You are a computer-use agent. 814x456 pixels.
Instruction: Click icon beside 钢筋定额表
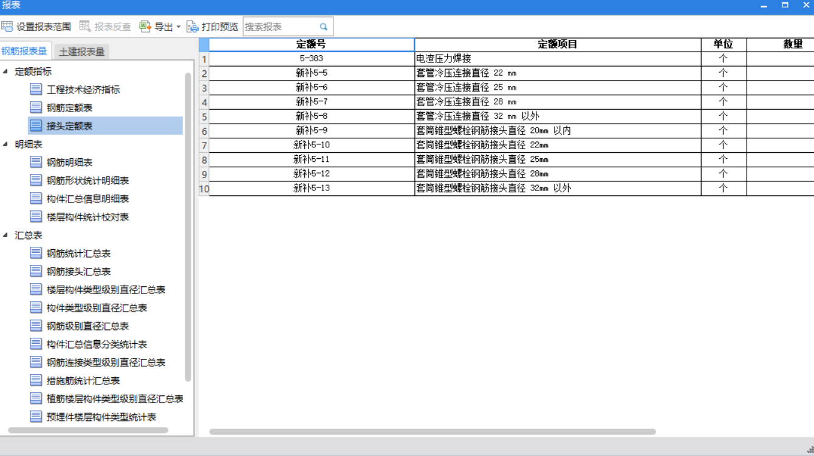36,107
